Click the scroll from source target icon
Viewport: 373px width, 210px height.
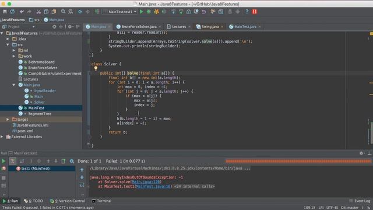tap(54, 27)
